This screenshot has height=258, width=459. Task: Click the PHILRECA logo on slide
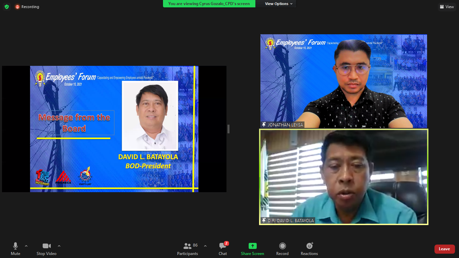click(x=64, y=177)
